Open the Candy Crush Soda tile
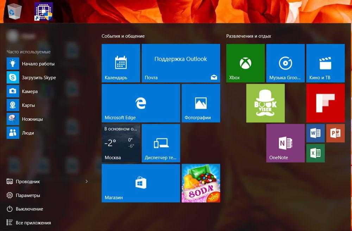Image resolution: width=352 pixels, height=231 pixels. point(201,183)
